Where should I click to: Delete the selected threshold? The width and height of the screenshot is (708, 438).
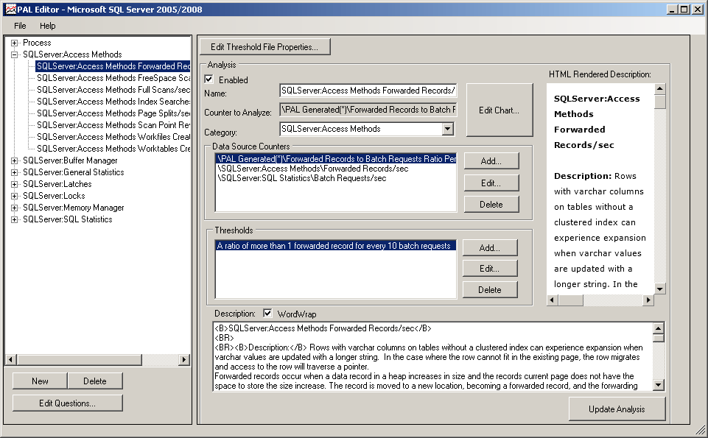point(490,289)
